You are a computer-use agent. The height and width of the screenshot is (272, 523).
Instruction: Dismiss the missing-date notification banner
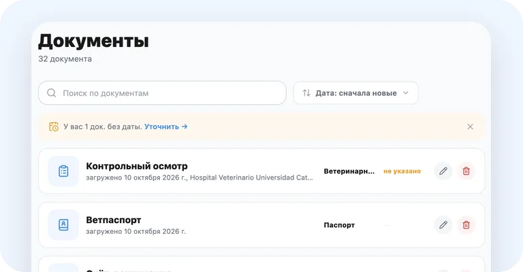click(470, 126)
